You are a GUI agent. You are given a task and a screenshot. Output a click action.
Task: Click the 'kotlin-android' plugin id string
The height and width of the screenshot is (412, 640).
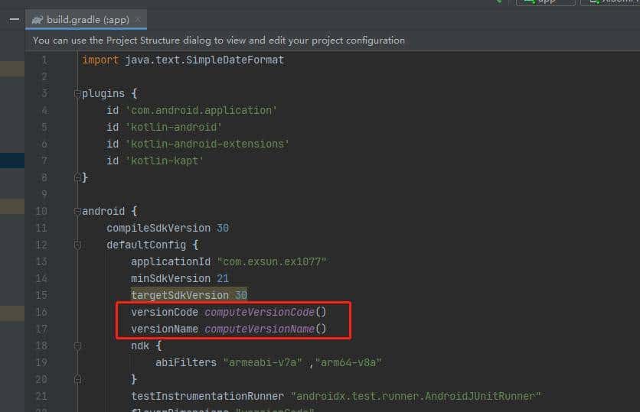point(174,127)
